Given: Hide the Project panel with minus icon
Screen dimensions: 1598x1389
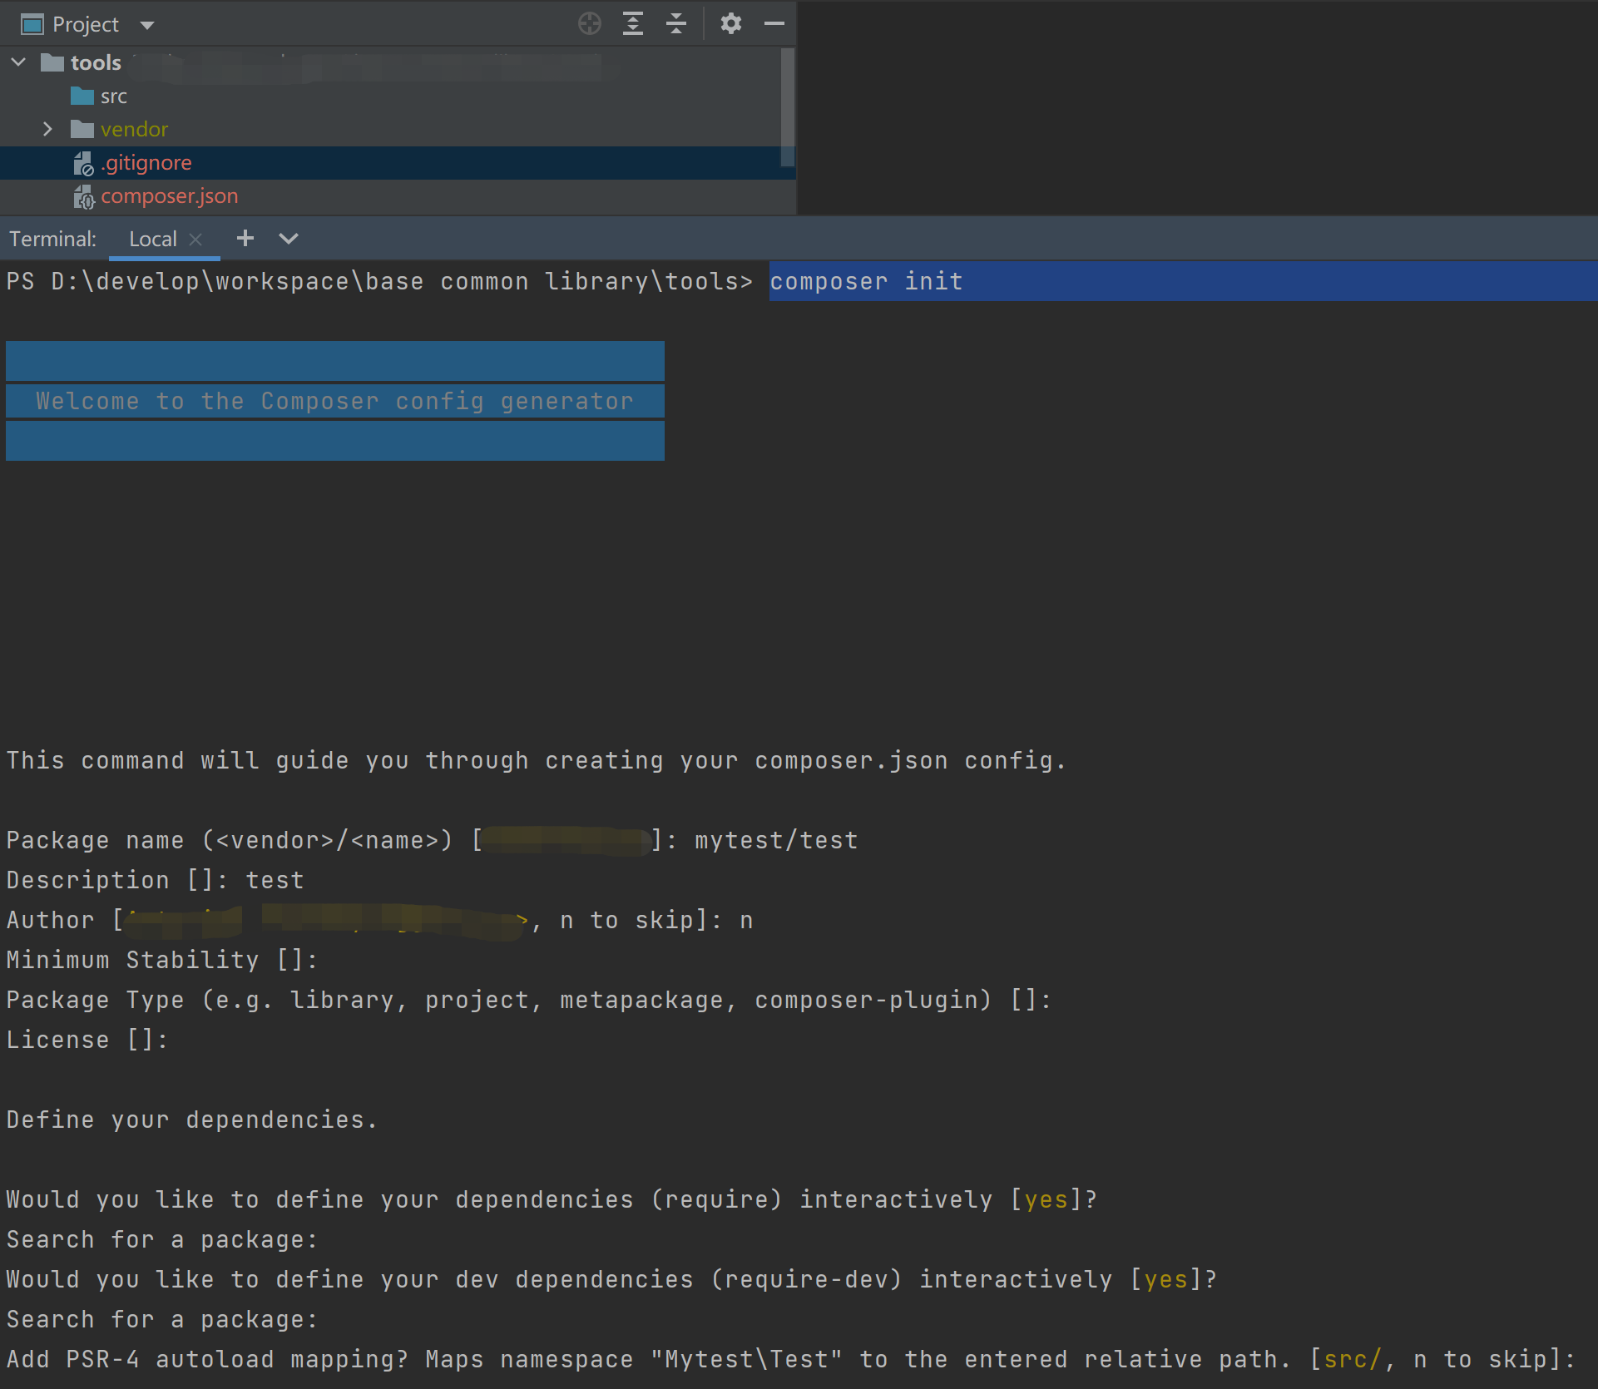Looking at the screenshot, I should (774, 23).
